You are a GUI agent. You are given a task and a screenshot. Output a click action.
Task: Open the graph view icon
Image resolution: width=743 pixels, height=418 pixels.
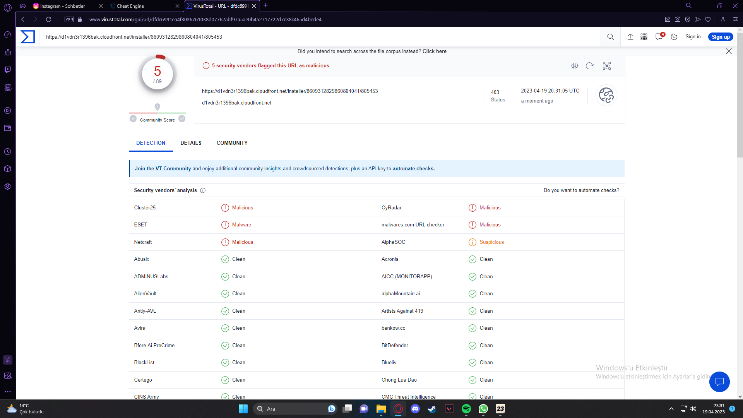[x=606, y=66]
